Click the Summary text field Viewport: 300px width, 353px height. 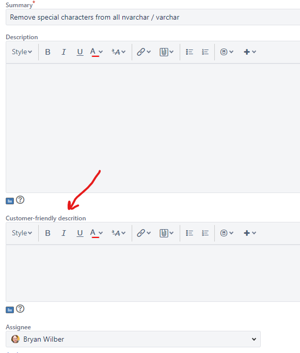pos(153,17)
